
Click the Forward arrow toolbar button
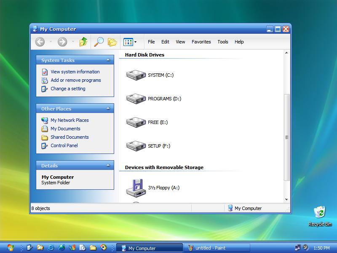tap(62, 42)
